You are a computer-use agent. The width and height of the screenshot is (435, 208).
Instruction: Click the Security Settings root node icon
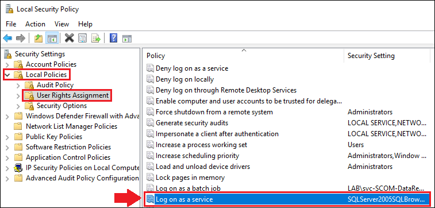8,54
